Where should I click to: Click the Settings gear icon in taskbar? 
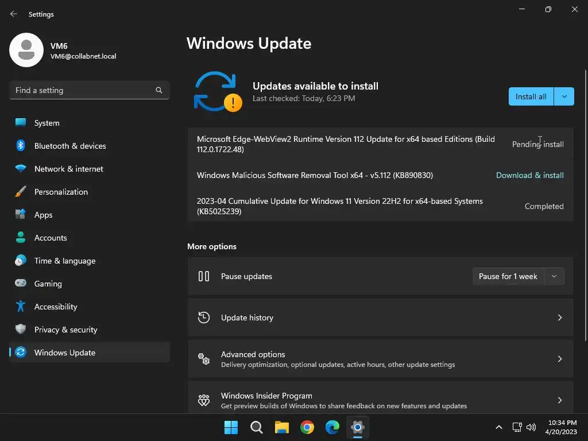click(x=358, y=427)
